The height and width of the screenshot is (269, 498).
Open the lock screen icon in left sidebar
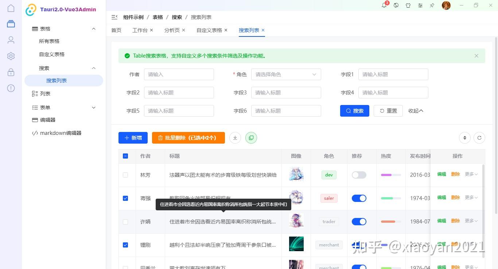pos(11,72)
